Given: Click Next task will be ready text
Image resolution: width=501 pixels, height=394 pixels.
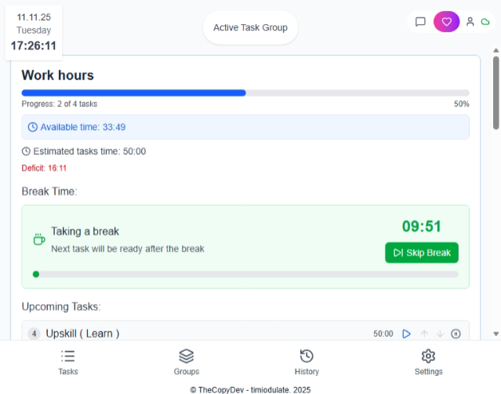Looking at the screenshot, I should (128, 249).
